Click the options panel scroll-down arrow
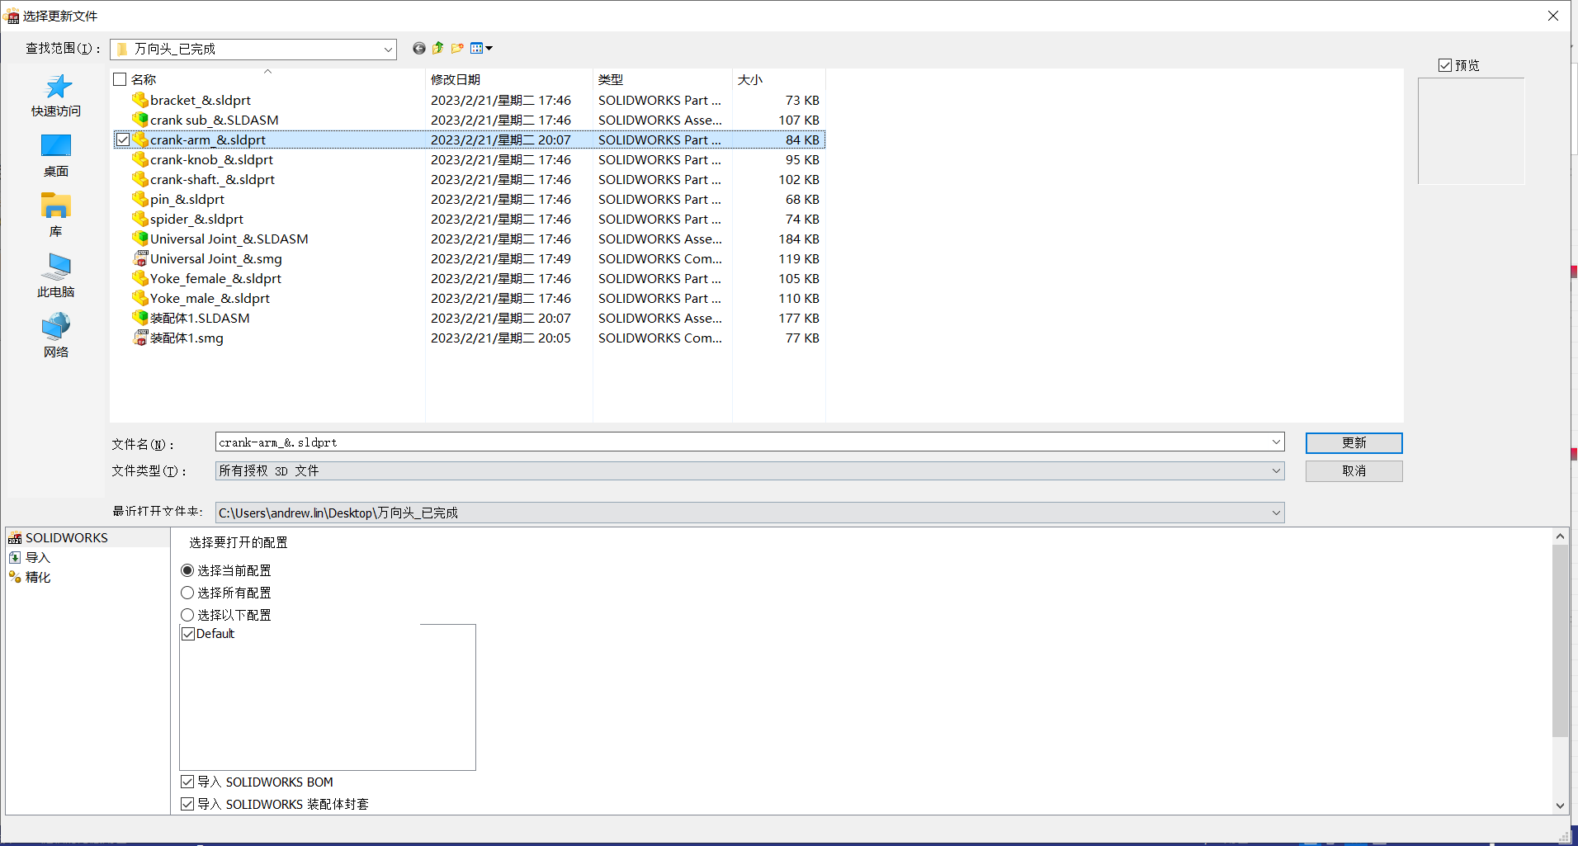 coord(1560,806)
